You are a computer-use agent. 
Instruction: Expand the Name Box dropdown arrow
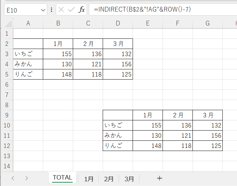pyautogui.click(x=43, y=10)
